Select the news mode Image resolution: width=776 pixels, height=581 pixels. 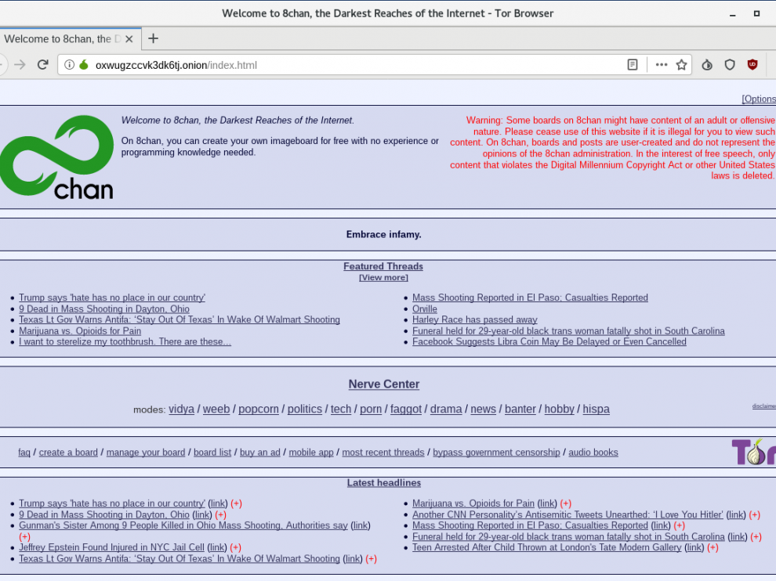(x=483, y=409)
